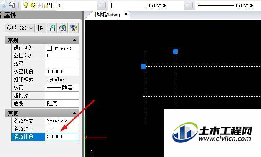Select the 多线比例 property label
The image size is (261, 157).
(x=28, y=137)
